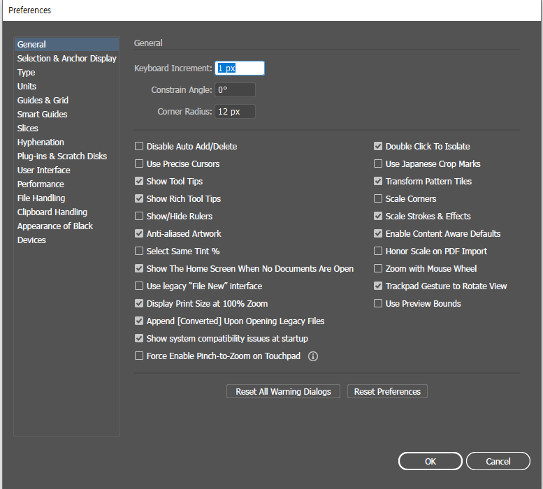The image size is (543, 489).
Task: Uncheck Double Click To Isolate
Action: coord(378,146)
